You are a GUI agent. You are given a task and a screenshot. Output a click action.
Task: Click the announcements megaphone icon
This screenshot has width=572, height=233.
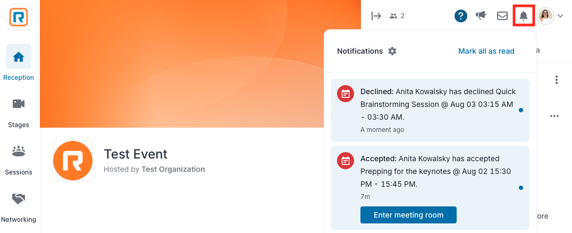[x=481, y=15]
